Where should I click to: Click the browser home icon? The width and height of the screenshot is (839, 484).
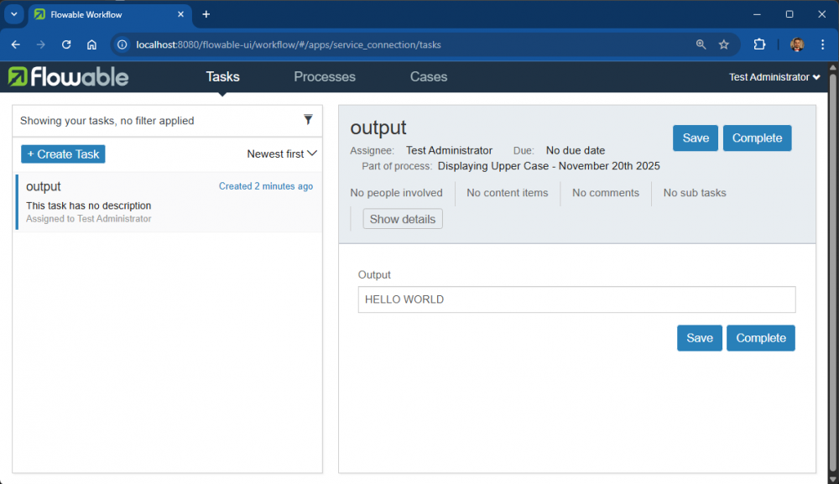pos(91,44)
